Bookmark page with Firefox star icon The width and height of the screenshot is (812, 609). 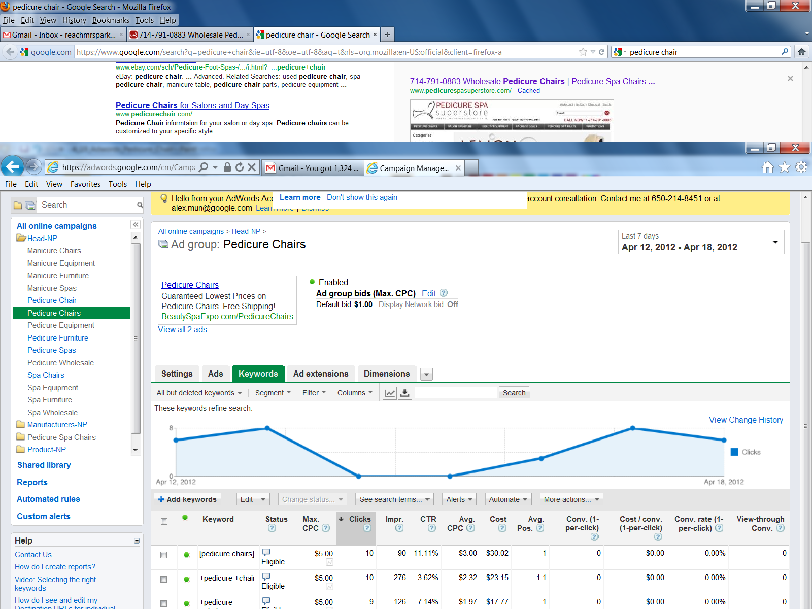coord(583,52)
